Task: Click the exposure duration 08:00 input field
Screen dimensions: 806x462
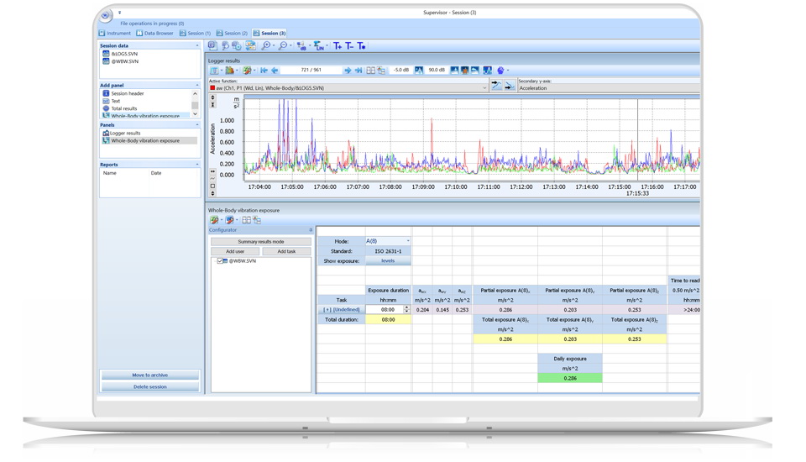Action: pos(386,310)
